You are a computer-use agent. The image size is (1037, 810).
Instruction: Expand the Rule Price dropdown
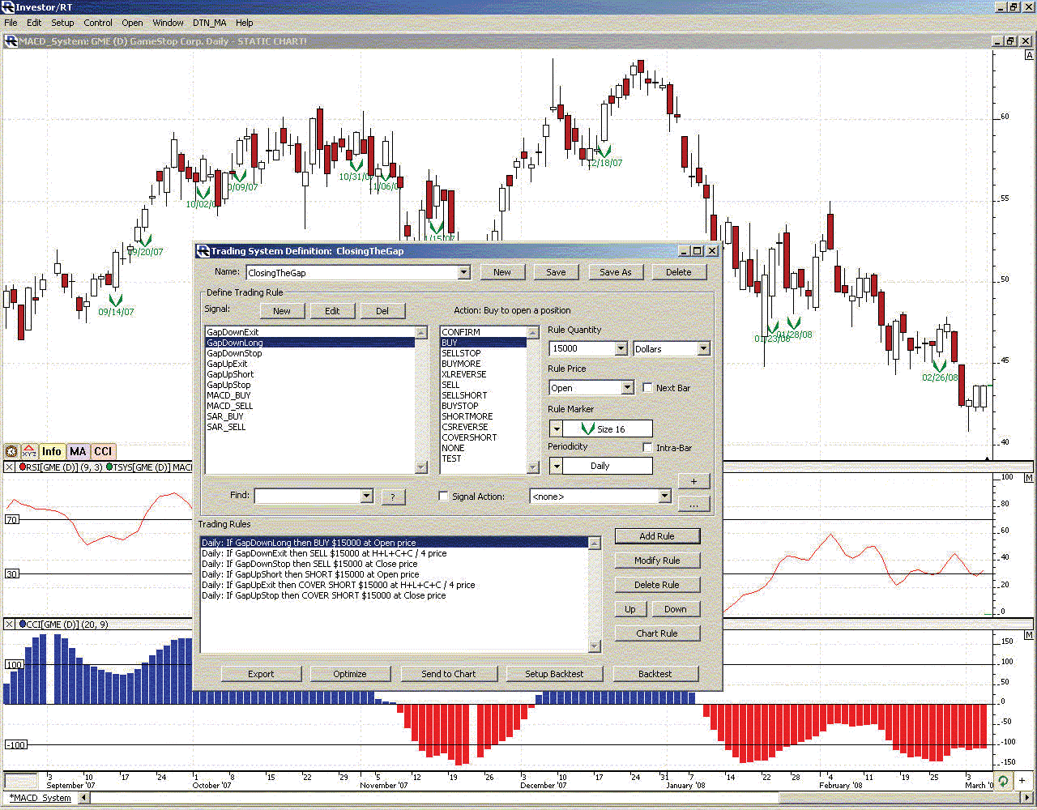[627, 388]
